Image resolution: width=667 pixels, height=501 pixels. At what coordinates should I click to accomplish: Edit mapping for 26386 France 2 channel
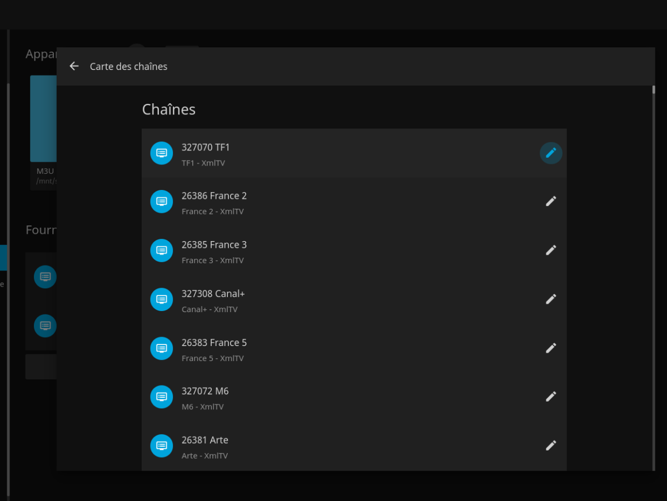pos(551,201)
